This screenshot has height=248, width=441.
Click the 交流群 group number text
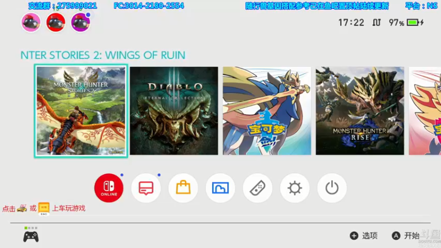click(x=62, y=6)
